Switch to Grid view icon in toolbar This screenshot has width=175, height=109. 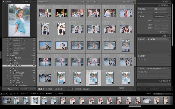[x=40, y=89]
